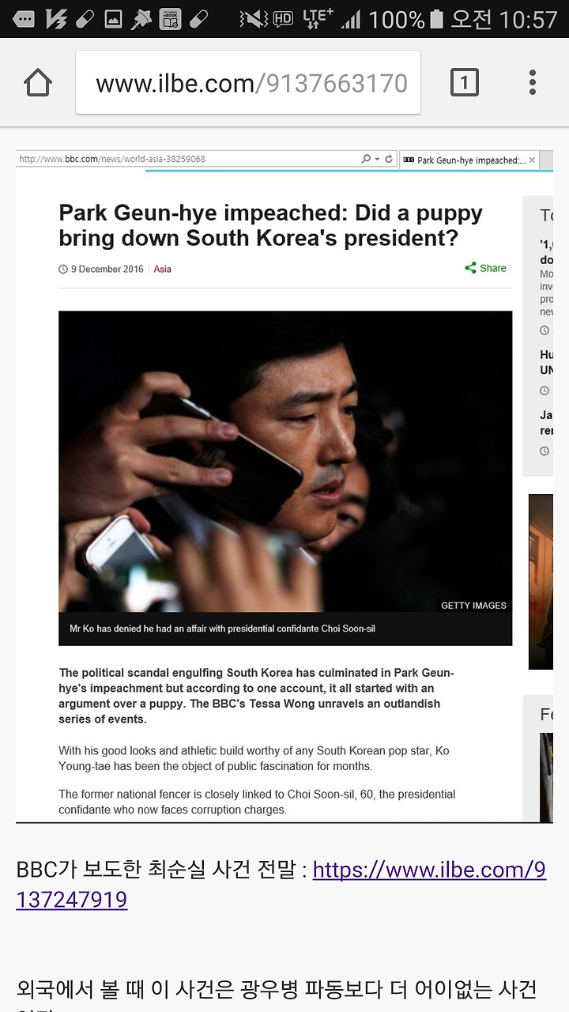The image size is (569, 1012).
Task: Click the refresh icon in embedded browser bar
Action: point(389,159)
